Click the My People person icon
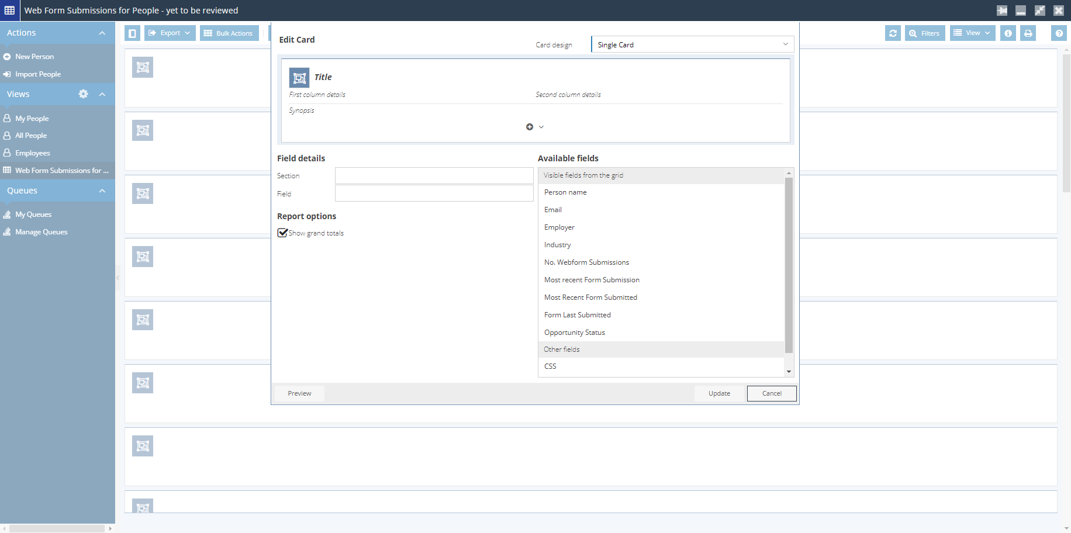 (x=7, y=118)
